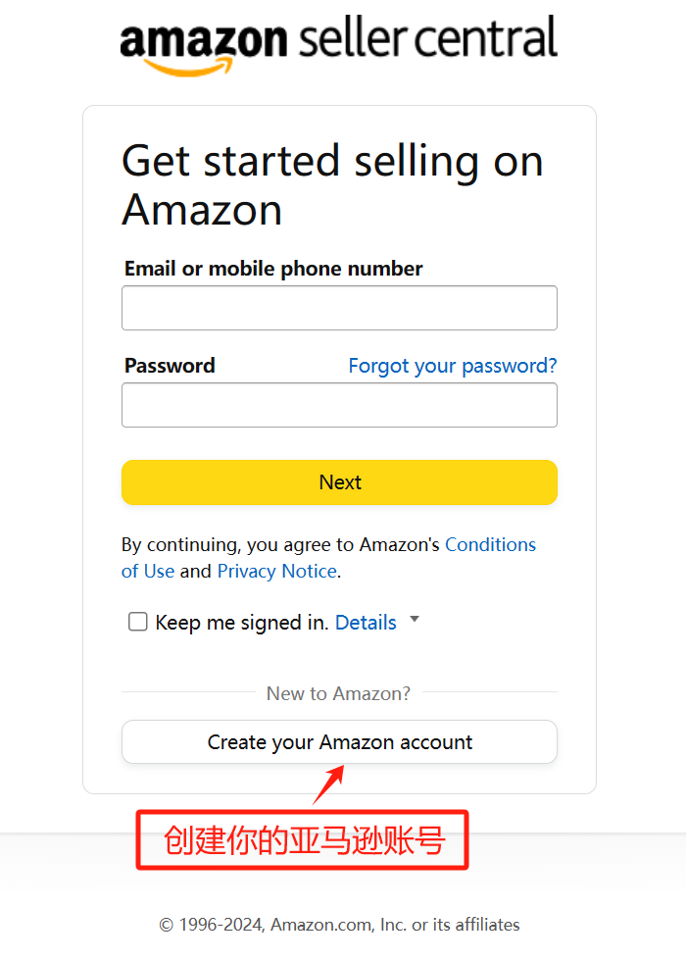
Task: Open the 'Forgot your password?' link
Action: tap(452, 366)
